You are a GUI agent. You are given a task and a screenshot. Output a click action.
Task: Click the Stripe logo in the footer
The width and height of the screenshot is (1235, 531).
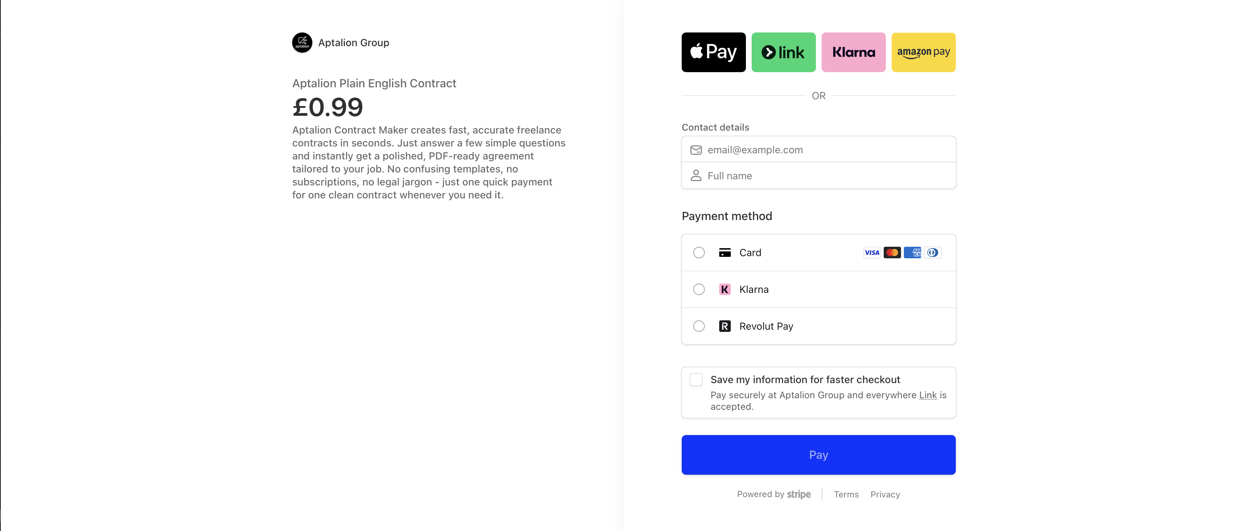[799, 494]
